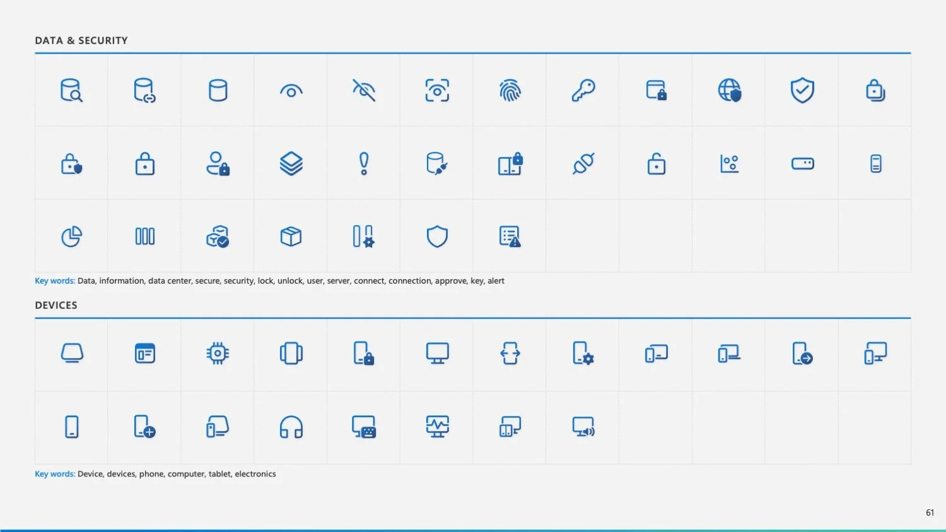Select the plain empty shield icon

coord(437,237)
